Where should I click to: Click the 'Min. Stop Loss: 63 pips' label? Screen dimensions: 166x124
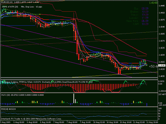click(x=32, y=7)
